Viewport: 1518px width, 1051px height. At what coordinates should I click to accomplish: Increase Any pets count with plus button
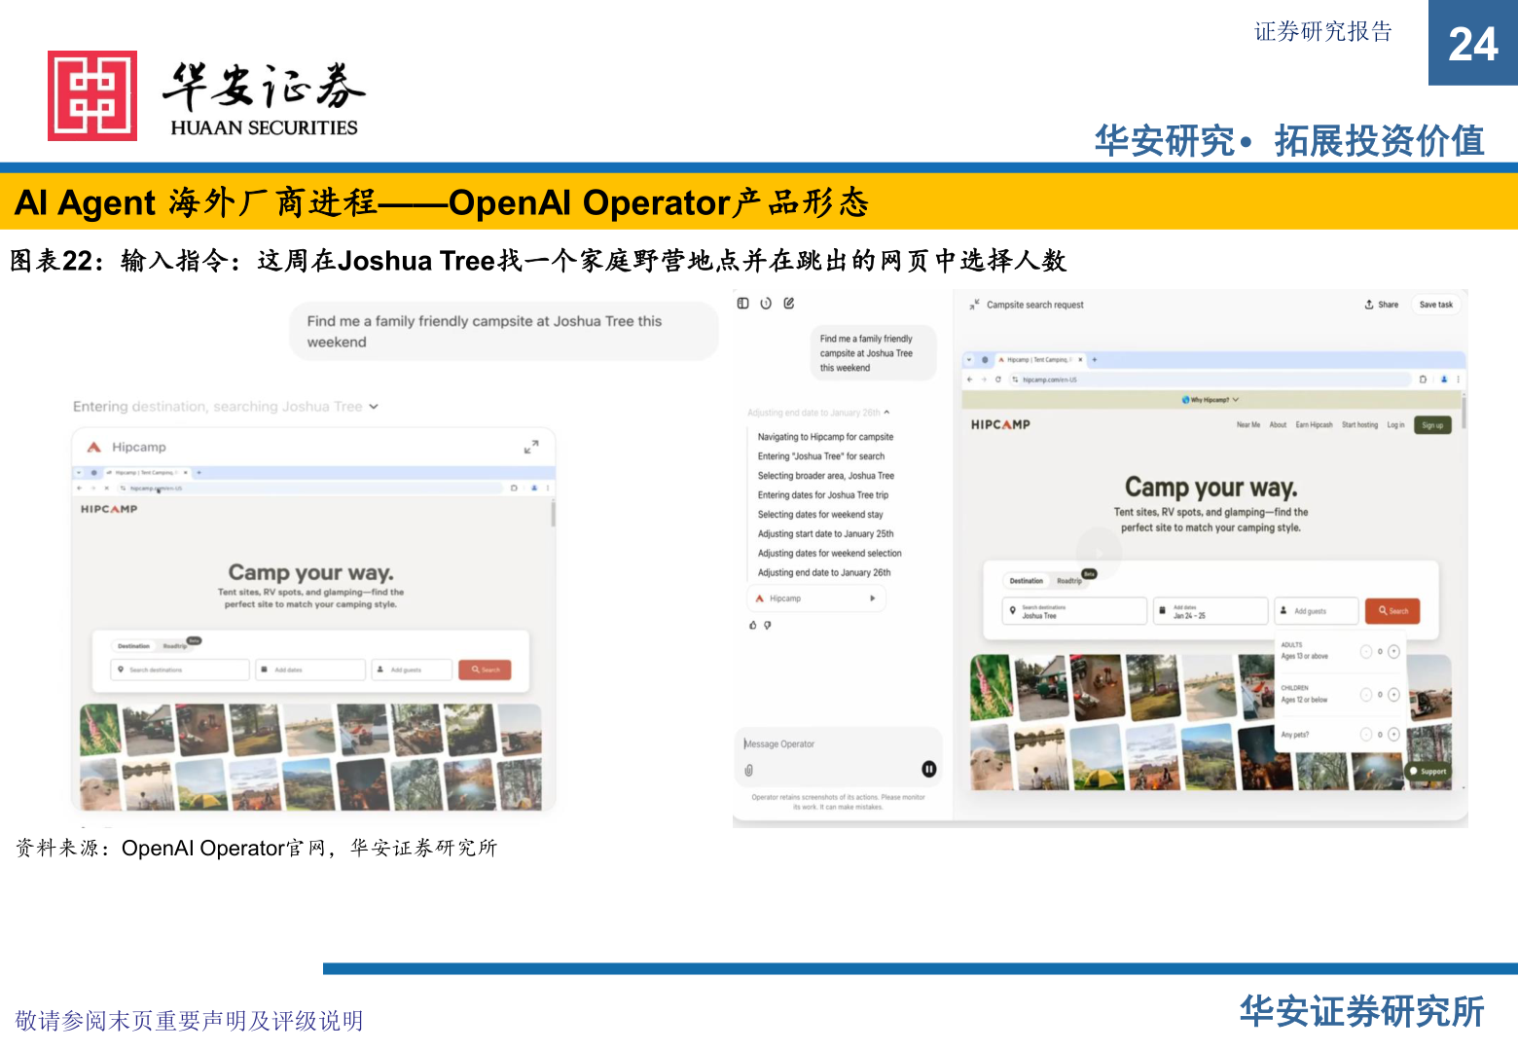(1393, 734)
